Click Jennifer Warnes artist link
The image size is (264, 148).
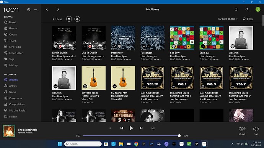pyautogui.click(x=25, y=133)
